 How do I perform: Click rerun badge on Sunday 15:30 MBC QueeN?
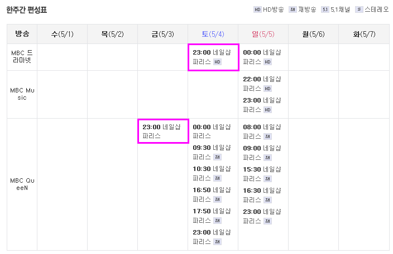(x=267, y=179)
